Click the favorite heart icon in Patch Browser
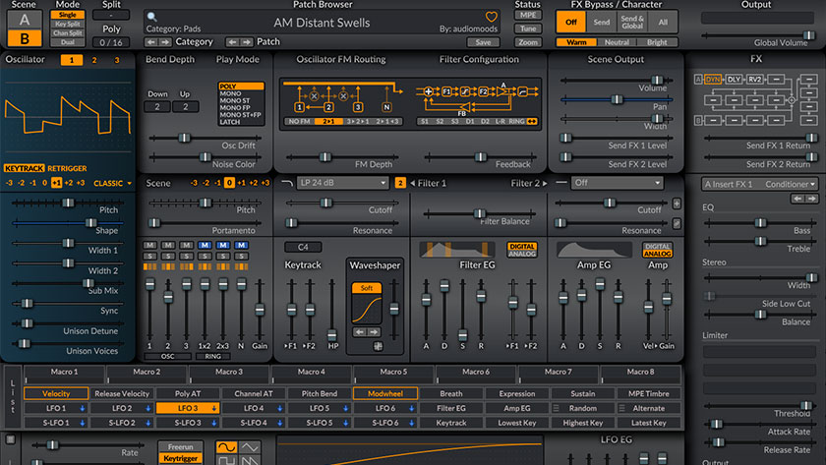 pos(492,18)
